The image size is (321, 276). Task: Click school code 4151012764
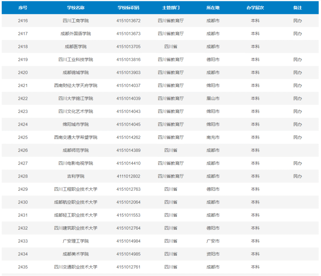pos(129,228)
